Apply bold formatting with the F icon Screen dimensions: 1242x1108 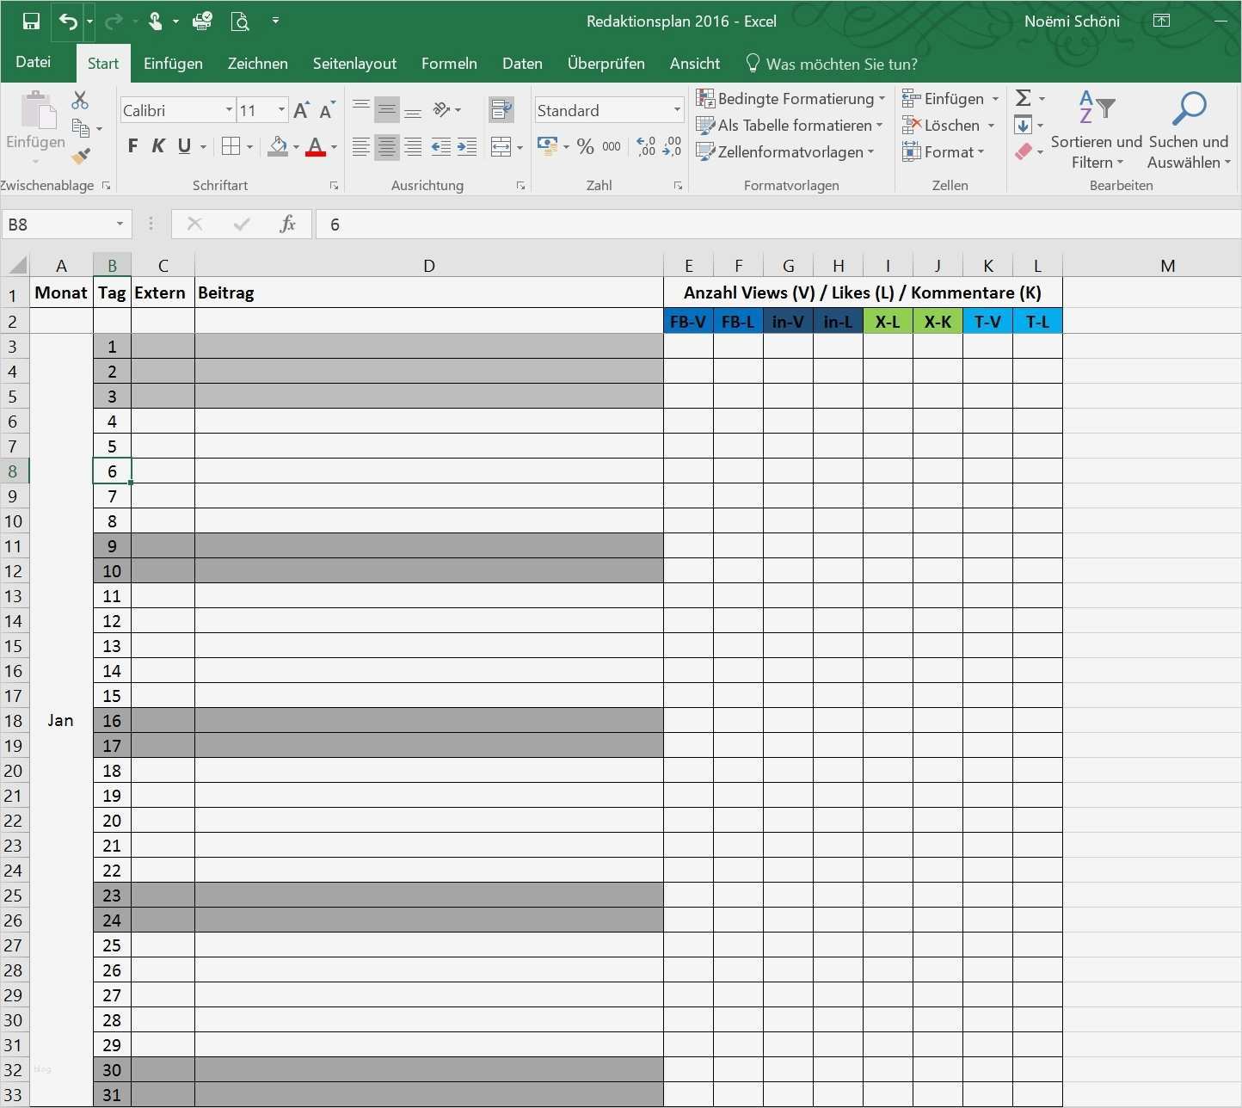tap(132, 146)
